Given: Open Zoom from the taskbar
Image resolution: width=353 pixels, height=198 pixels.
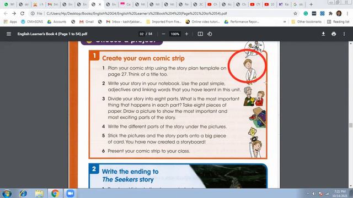Looking at the screenshot, I should click(70, 193).
